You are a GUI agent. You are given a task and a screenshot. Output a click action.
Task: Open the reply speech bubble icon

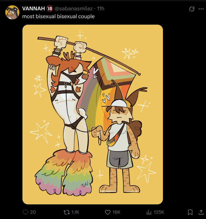pyautogui.click(x=26, y=212)
